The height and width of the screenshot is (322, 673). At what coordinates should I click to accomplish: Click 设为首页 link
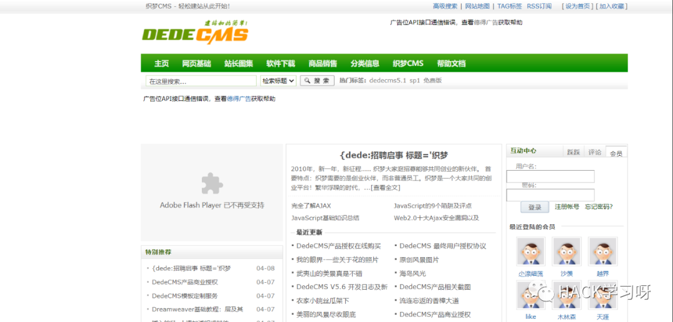(577, 6)
